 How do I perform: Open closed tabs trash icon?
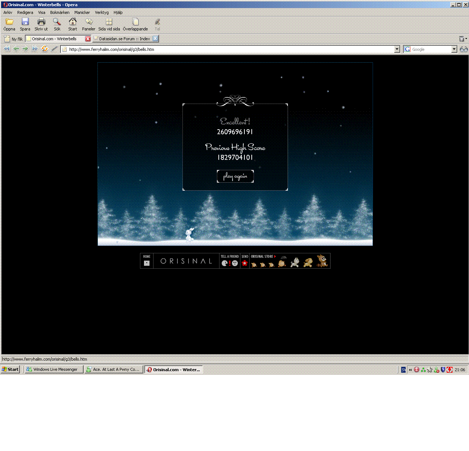[462, 39]
